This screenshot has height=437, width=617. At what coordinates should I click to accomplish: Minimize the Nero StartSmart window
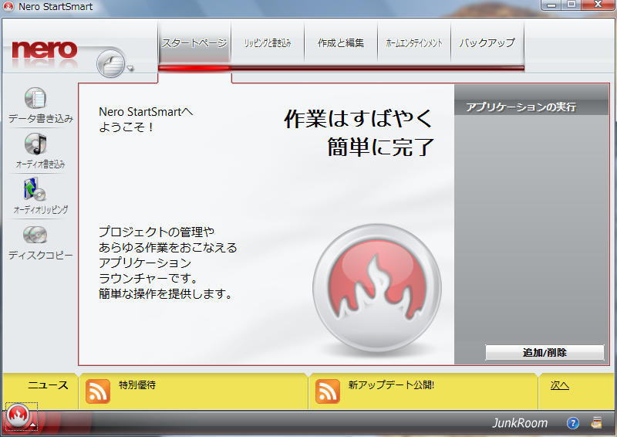pos(551,5)
